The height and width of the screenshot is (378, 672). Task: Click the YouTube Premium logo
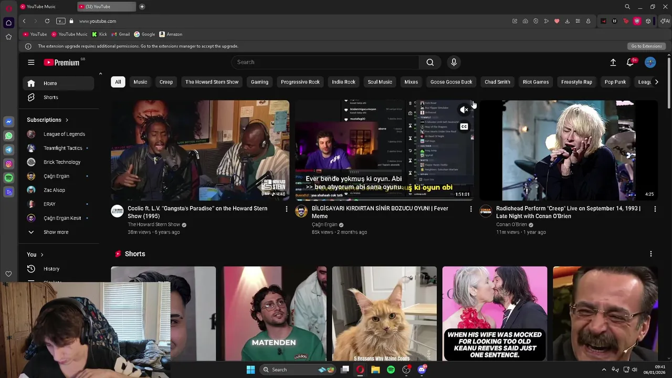pos(61,62)
